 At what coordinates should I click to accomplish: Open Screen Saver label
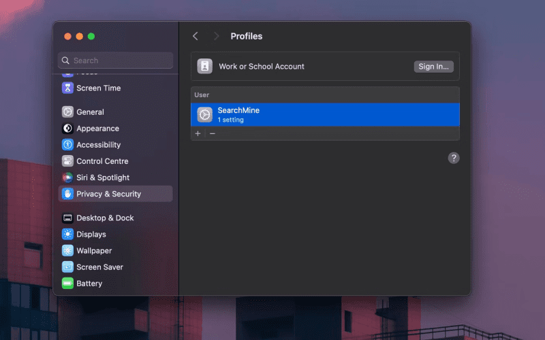click(99, 267)
